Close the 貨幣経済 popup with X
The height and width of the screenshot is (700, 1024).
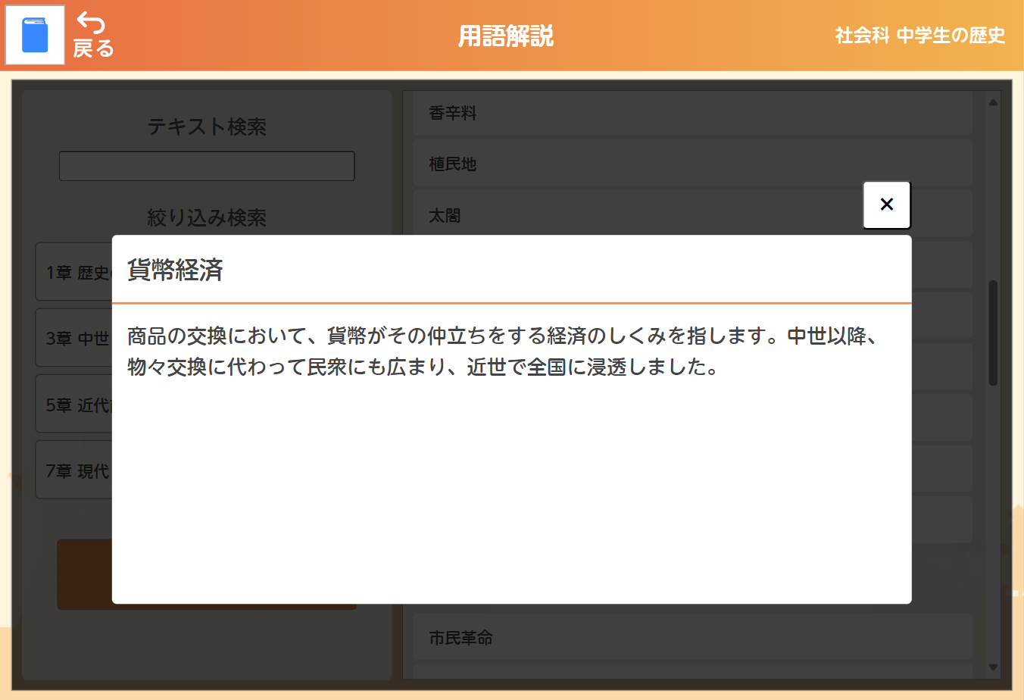[887, 205]
